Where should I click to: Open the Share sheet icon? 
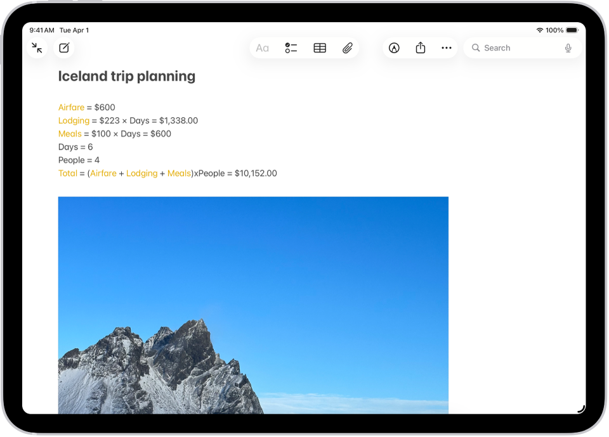420,47
